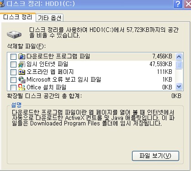The image size is (191, 171).
Task: Check the Office 설치 파일 checkbox
Action: 13,87
